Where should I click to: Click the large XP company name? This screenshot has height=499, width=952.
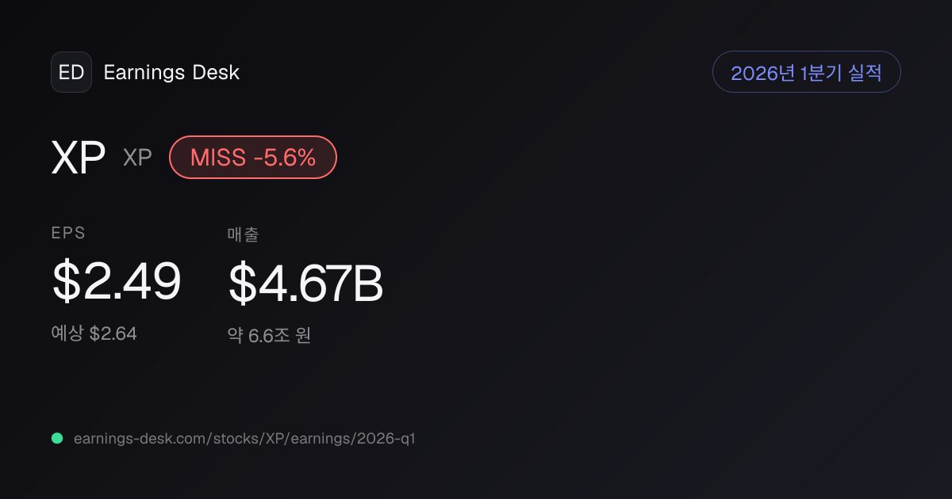coord(79,158)
